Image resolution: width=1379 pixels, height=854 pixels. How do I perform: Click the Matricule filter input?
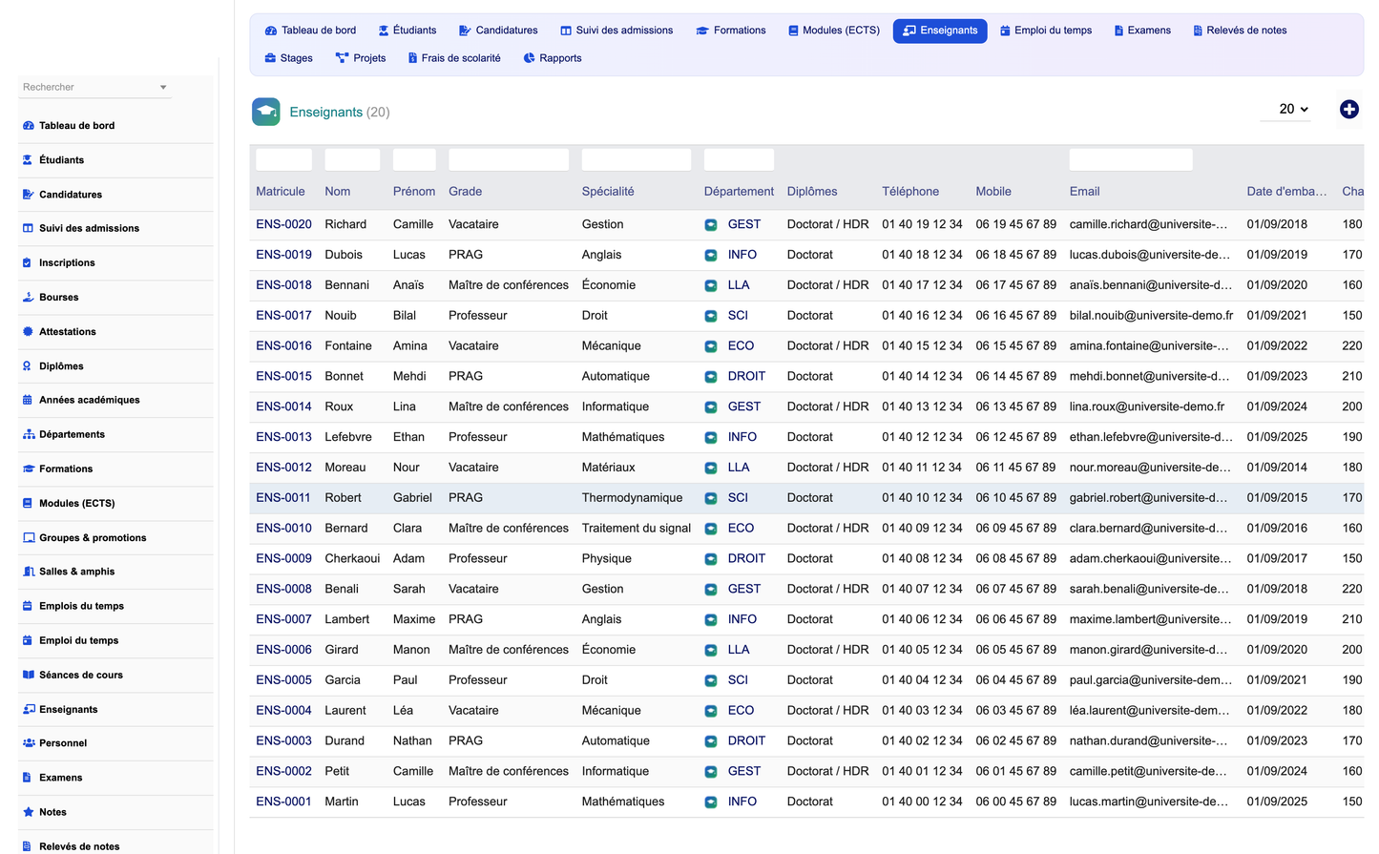coord(283,159)
